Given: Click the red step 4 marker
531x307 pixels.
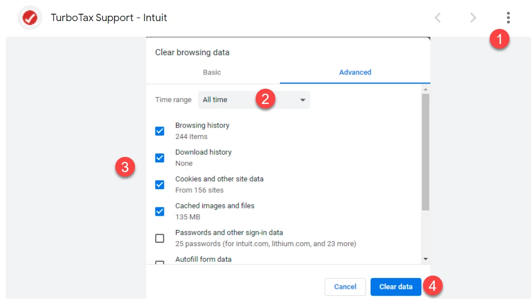Looking at the screenshot, I should (x=432, y=286).
